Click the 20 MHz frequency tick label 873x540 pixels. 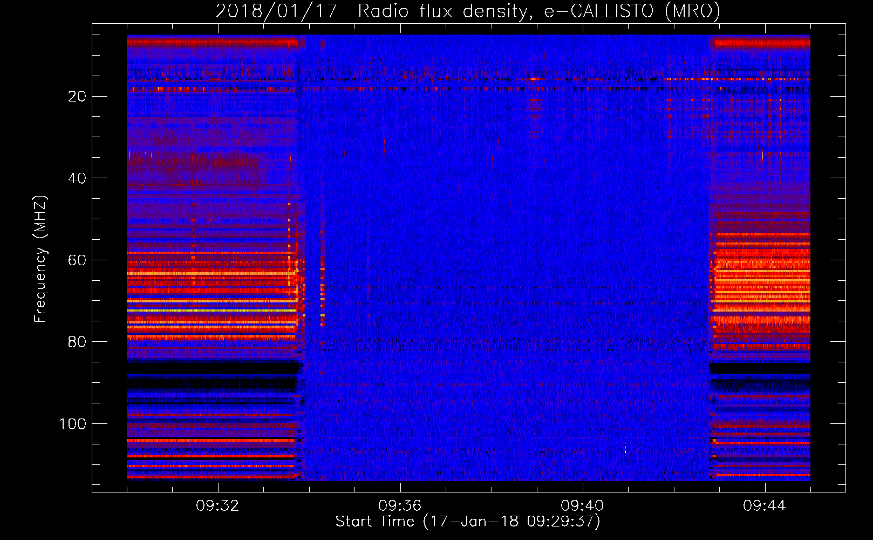pos(78,97)
